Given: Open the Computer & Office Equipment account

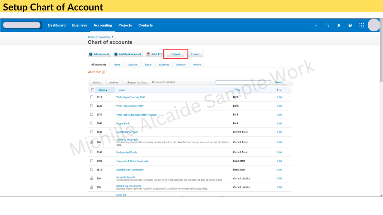Looking at the screenshot, I should (x=132, y=161).
